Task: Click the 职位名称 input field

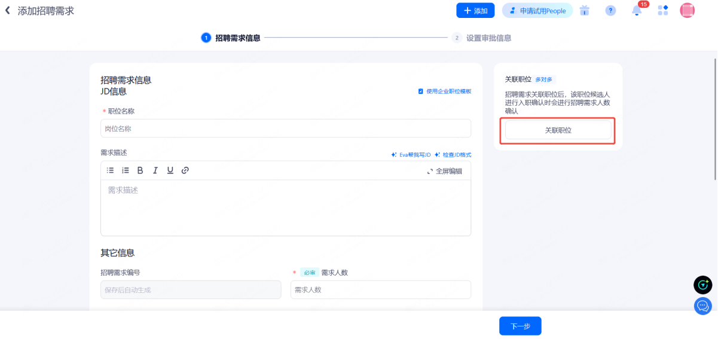Action: pyautogui.click(x=286, y=129)
